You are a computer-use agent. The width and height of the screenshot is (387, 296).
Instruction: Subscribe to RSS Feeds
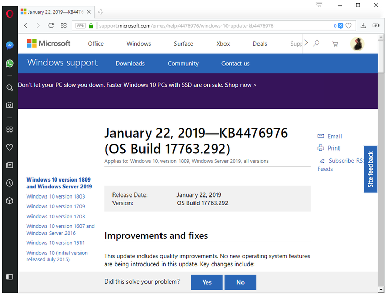[x=341, y=165]
